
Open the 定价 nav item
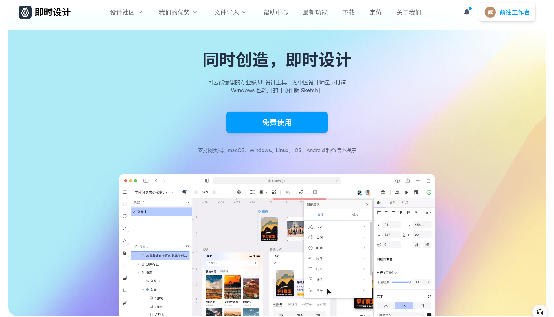click(x=375, y=12)
